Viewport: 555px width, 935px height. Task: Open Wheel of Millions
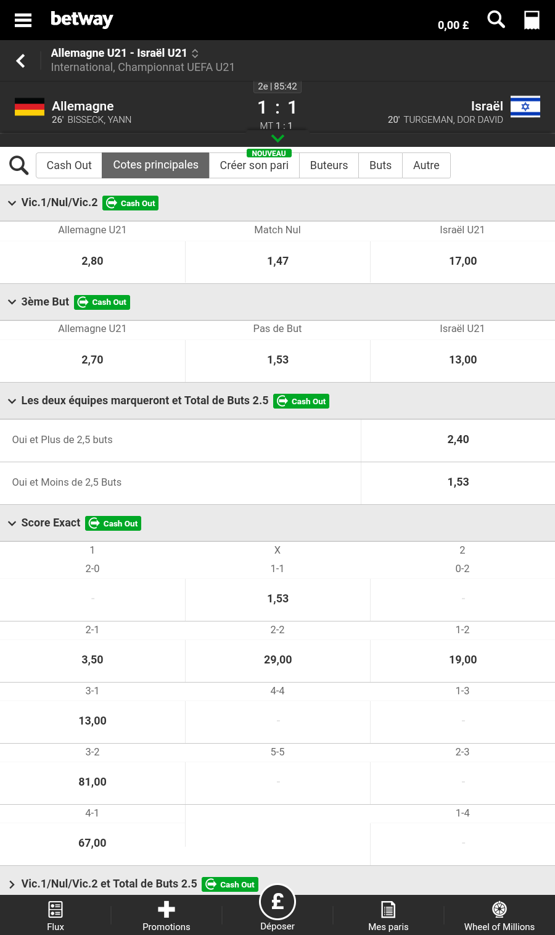click(499, 915)
